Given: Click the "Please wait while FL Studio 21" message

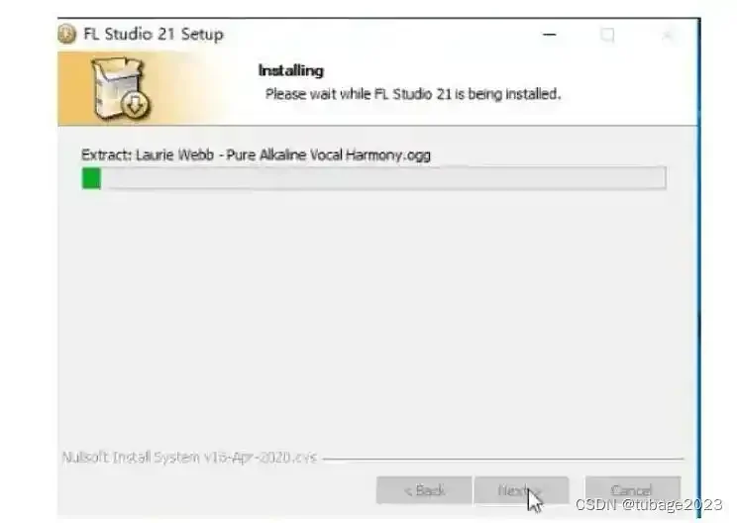Looking at the screenshot, I should (x=413, y=94).
